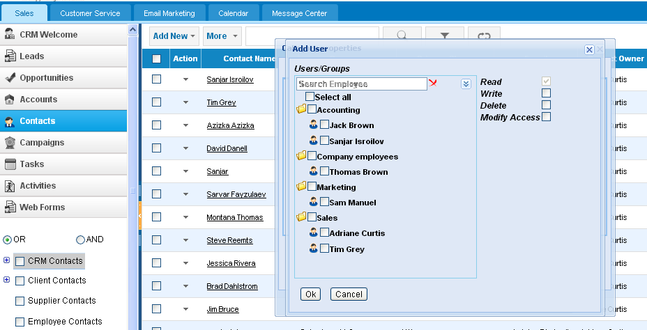Expand the Client Contacts tree node

tap(6, 280)
